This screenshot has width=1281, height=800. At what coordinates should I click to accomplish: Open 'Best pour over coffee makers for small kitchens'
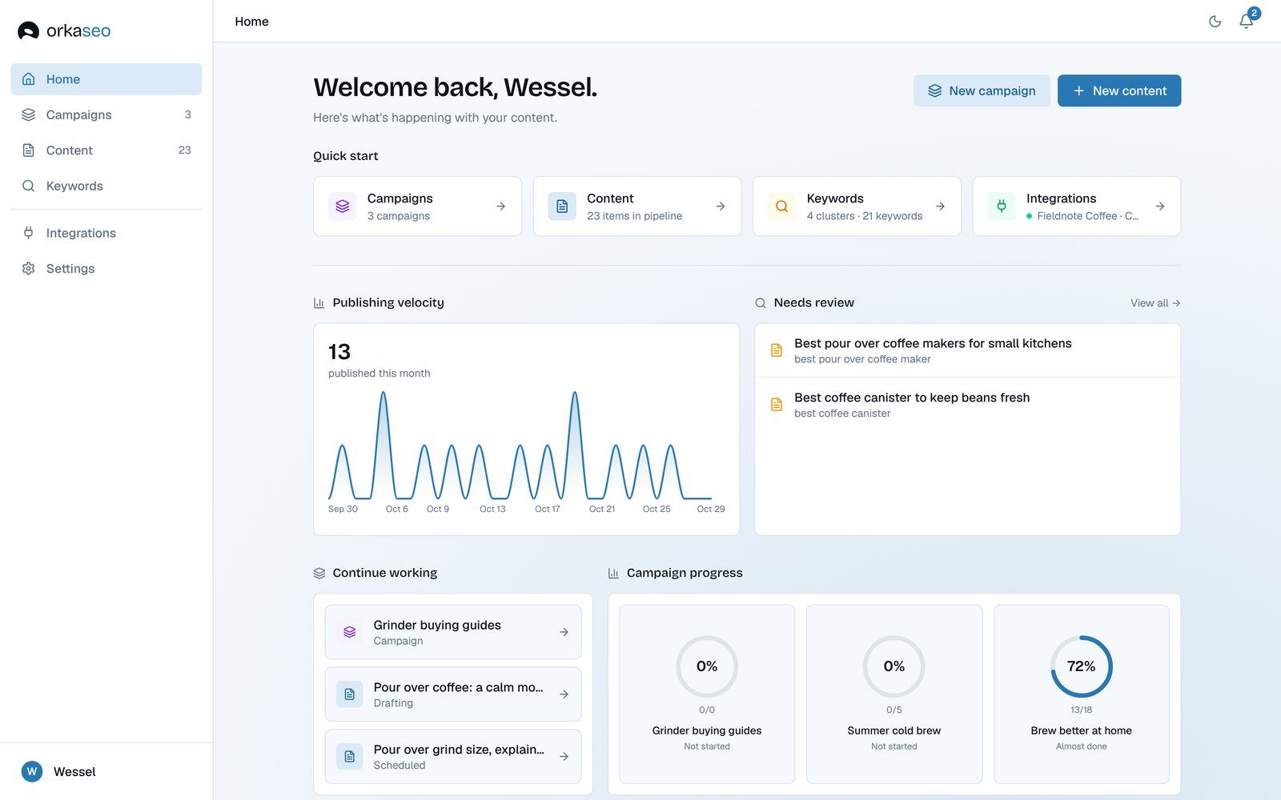coord(967,350)
